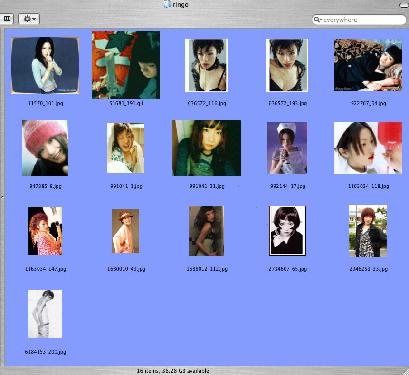409x375 pixels.
Task: Select thumbnail of 1163034_118.jpg
Action: click(368, 148)
